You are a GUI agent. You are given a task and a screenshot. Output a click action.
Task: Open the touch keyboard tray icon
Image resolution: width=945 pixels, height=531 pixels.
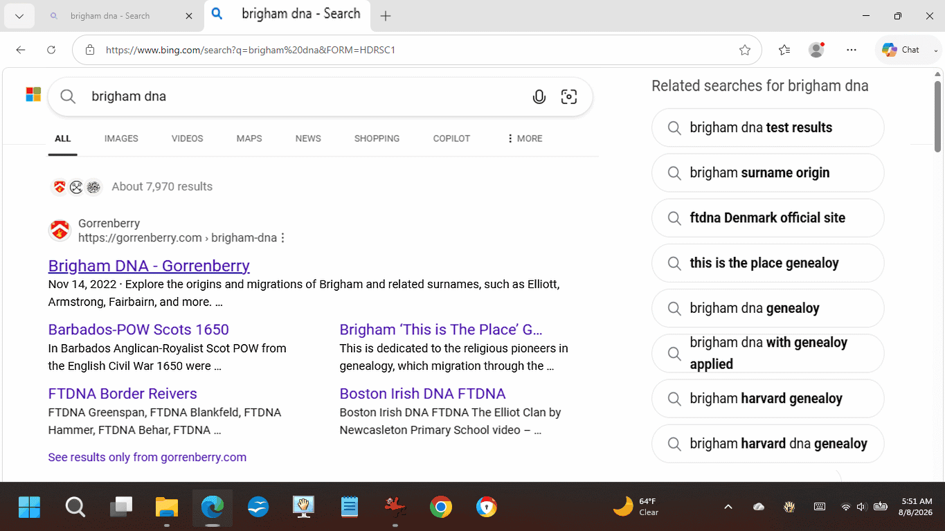click(820, 507)
